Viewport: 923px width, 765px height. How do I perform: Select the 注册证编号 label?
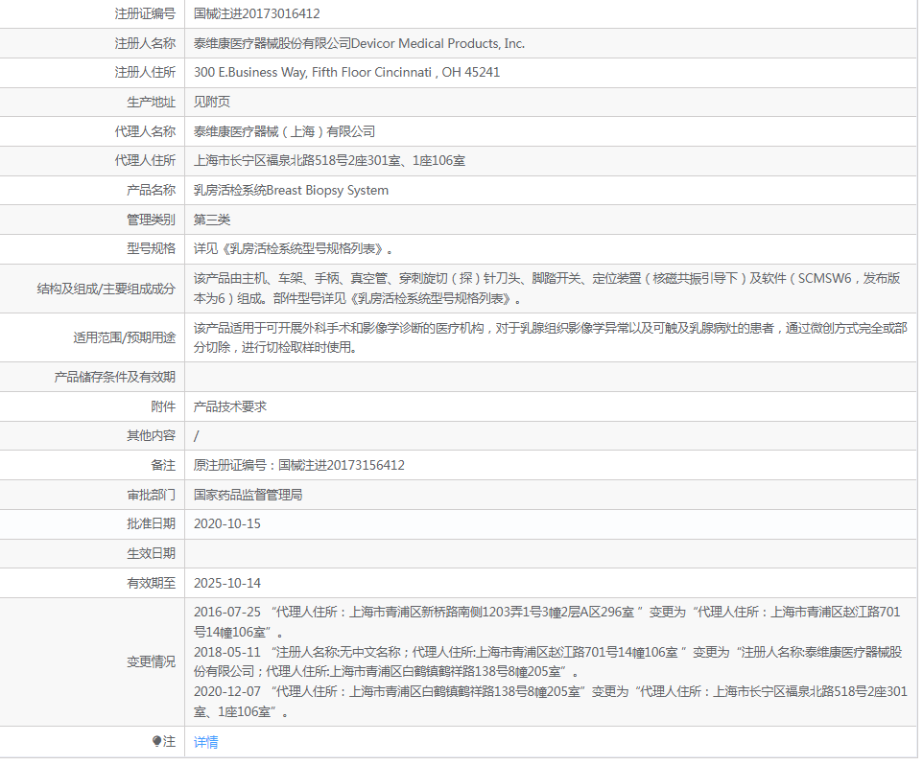pos(145,13)
